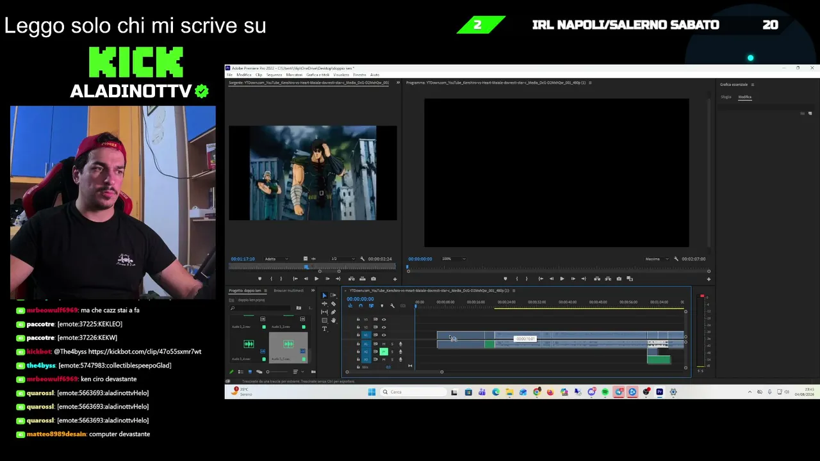Screen dimensions: 820x461
Task: Open Source monitor button editor plus
Action: tap(395, 279)
